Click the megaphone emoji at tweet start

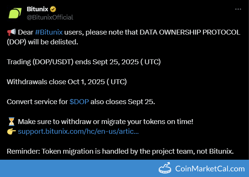tap(11, 32)
